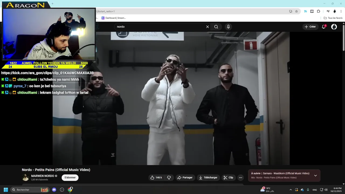The image size is (345, 194).
Task: Click the webcam overlay of the streamer
Action: point(49,34)
